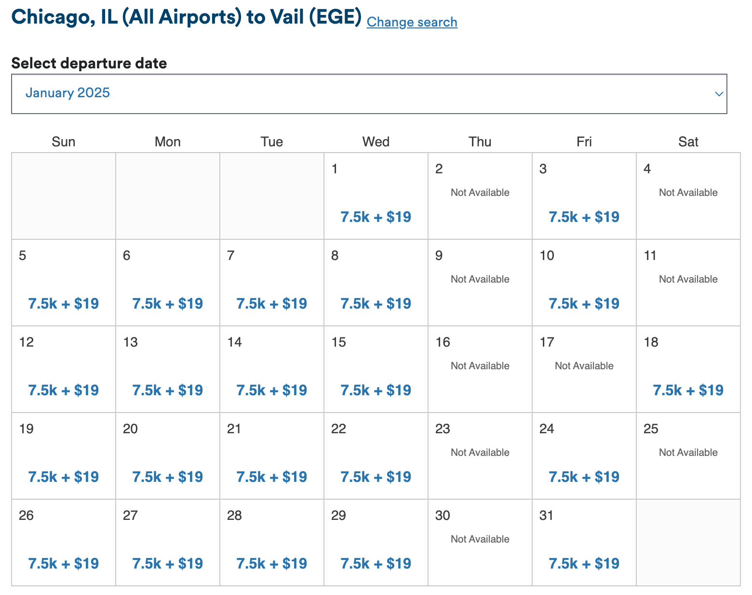Select January 31 departure fare
Viewport: 752px width, 595px height.
(584, 564)
